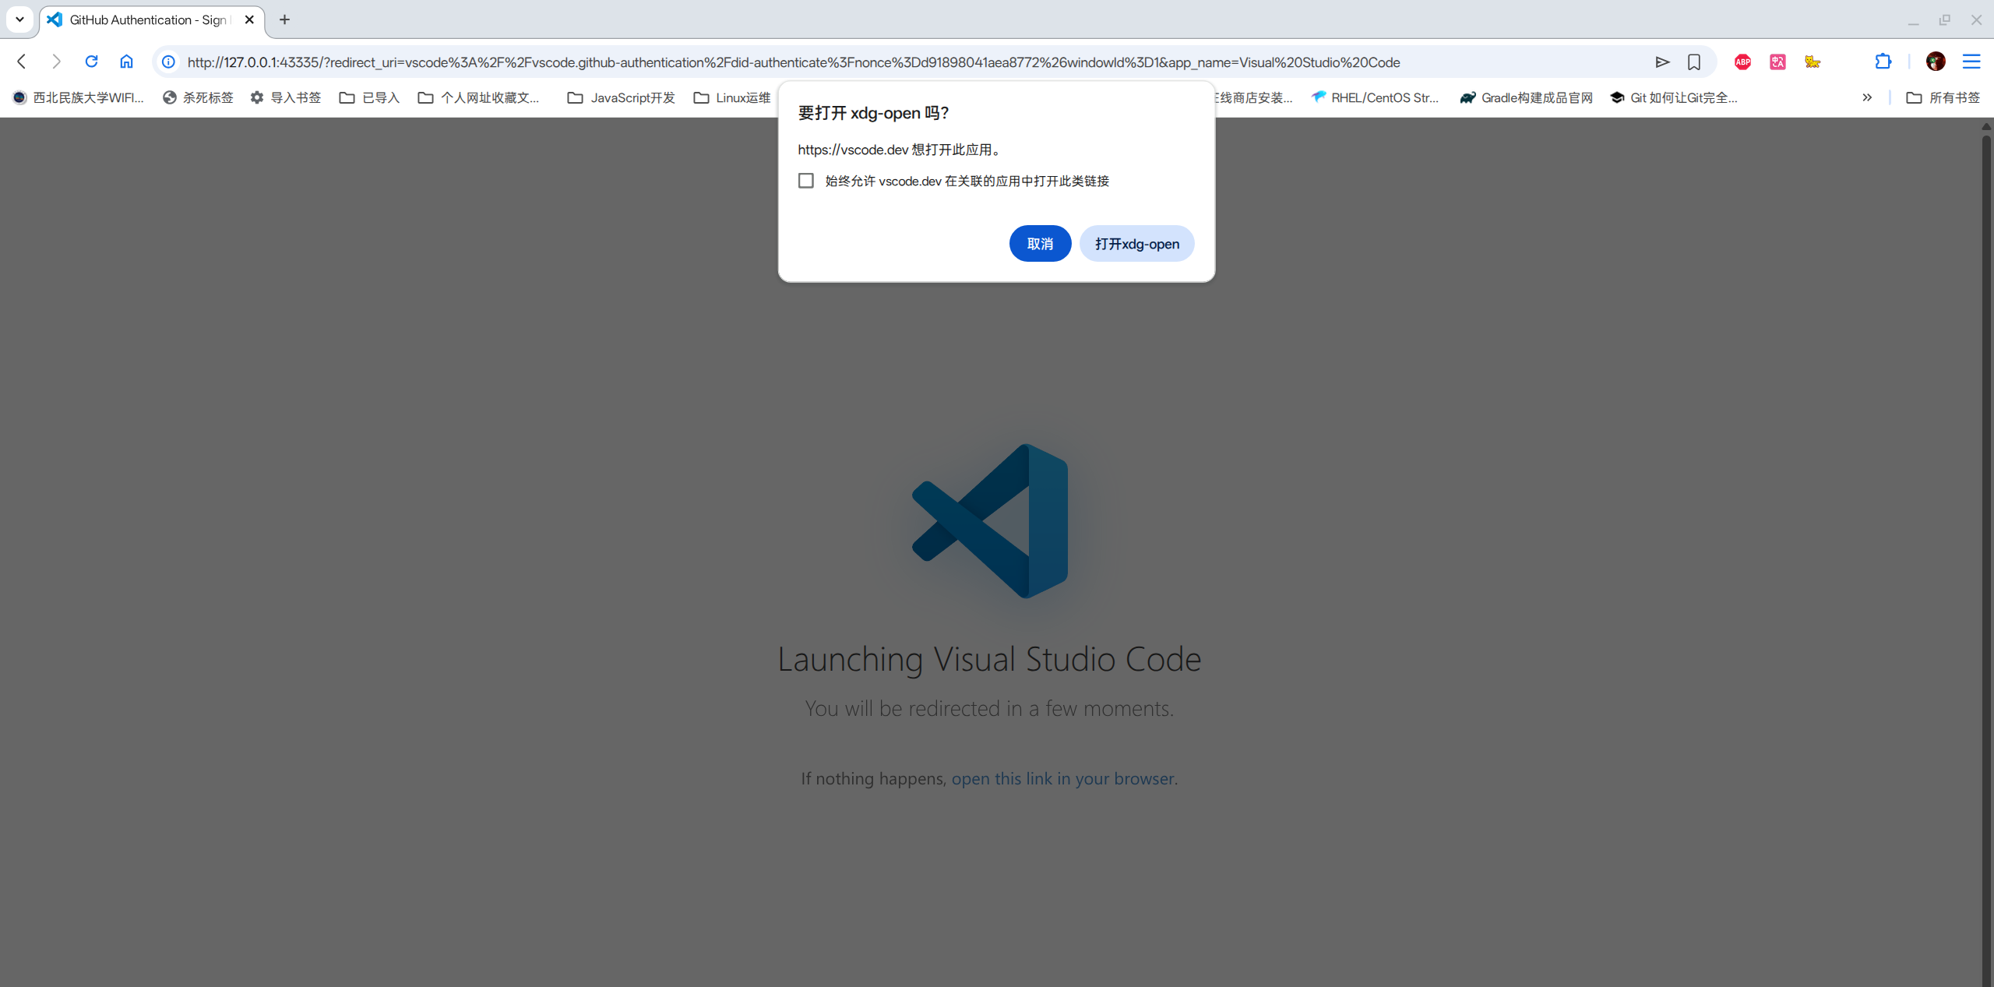Click the 取消 cancel button
Image resolution: width=1994 pixels, height=987 pixels.
pyautogui.click(x=1040, y=244)
